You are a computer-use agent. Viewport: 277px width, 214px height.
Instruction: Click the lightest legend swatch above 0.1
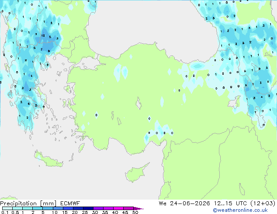pos(7,208)
